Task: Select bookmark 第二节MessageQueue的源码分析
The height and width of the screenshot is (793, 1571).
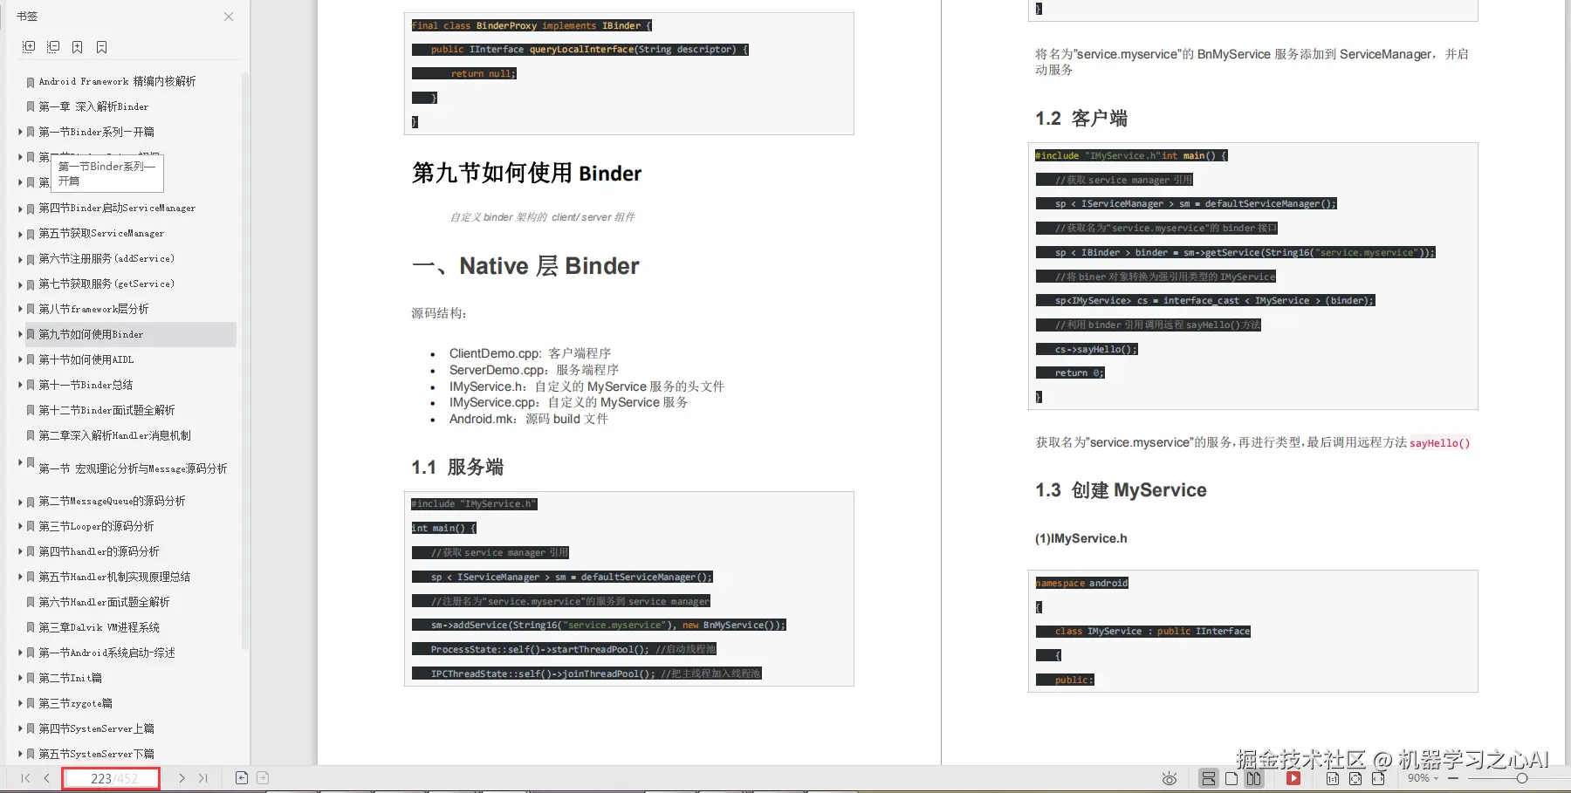Action: point(112,501)
